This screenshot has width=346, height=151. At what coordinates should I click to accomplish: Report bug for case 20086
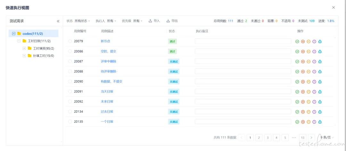320,52
